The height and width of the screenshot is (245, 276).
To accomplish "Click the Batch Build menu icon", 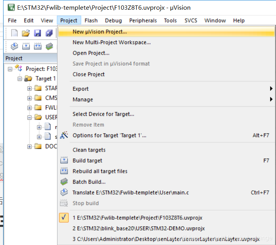I will (64, 182).
